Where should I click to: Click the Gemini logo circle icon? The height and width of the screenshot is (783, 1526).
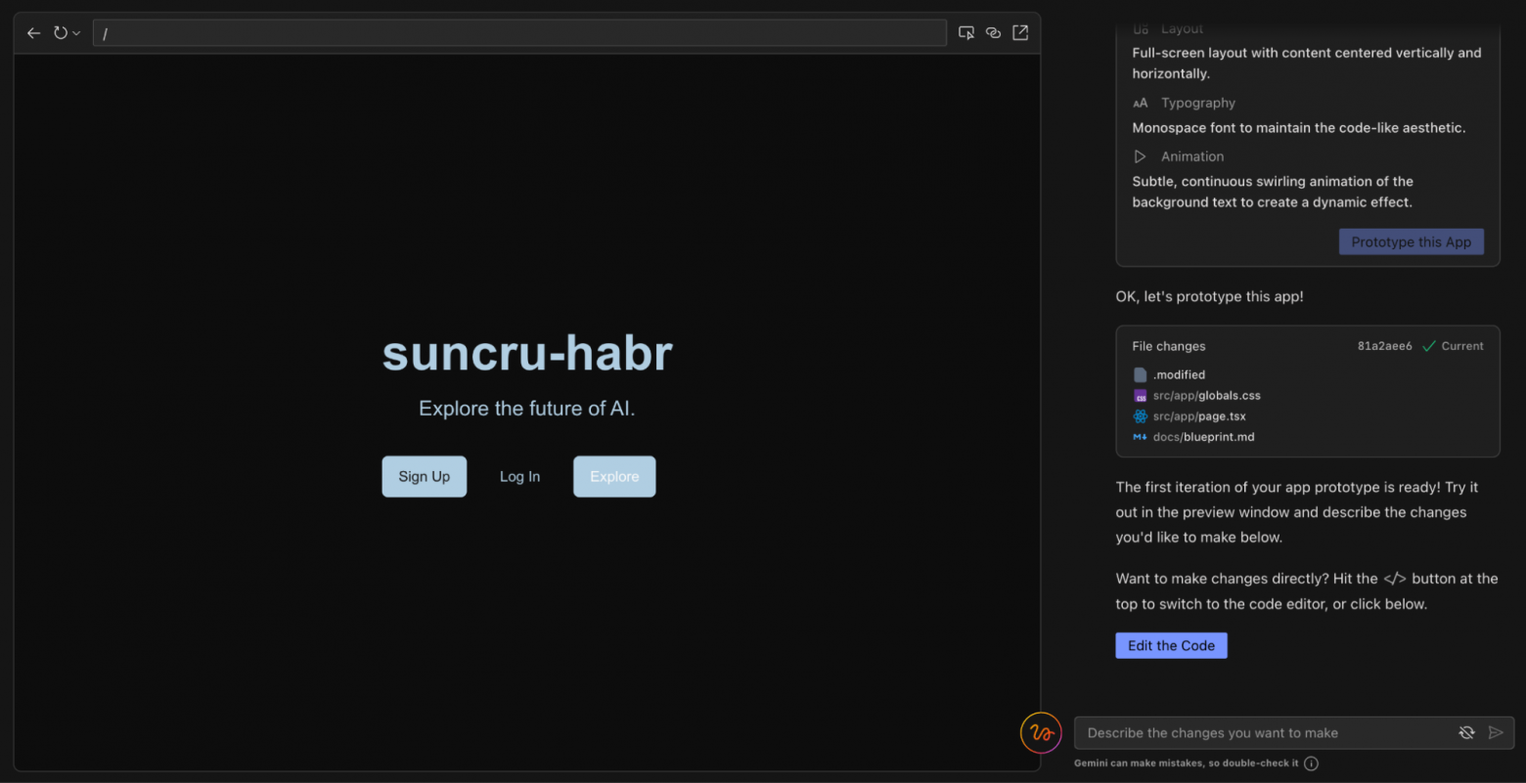pos(1041,733)
